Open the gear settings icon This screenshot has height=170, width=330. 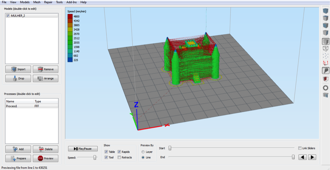point(325,87)
